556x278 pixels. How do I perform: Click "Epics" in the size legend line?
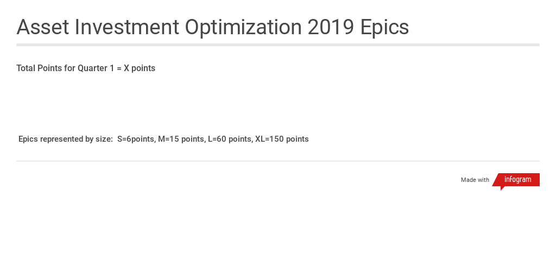click(x=28, y=139)
